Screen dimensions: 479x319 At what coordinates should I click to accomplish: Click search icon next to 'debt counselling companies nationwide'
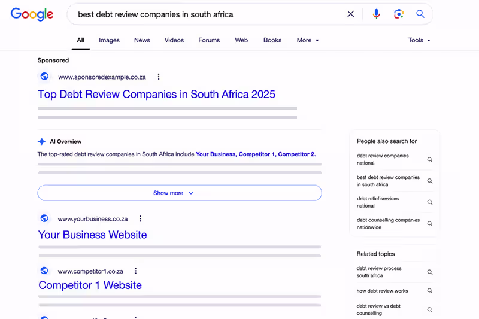[x=430, y=223]
